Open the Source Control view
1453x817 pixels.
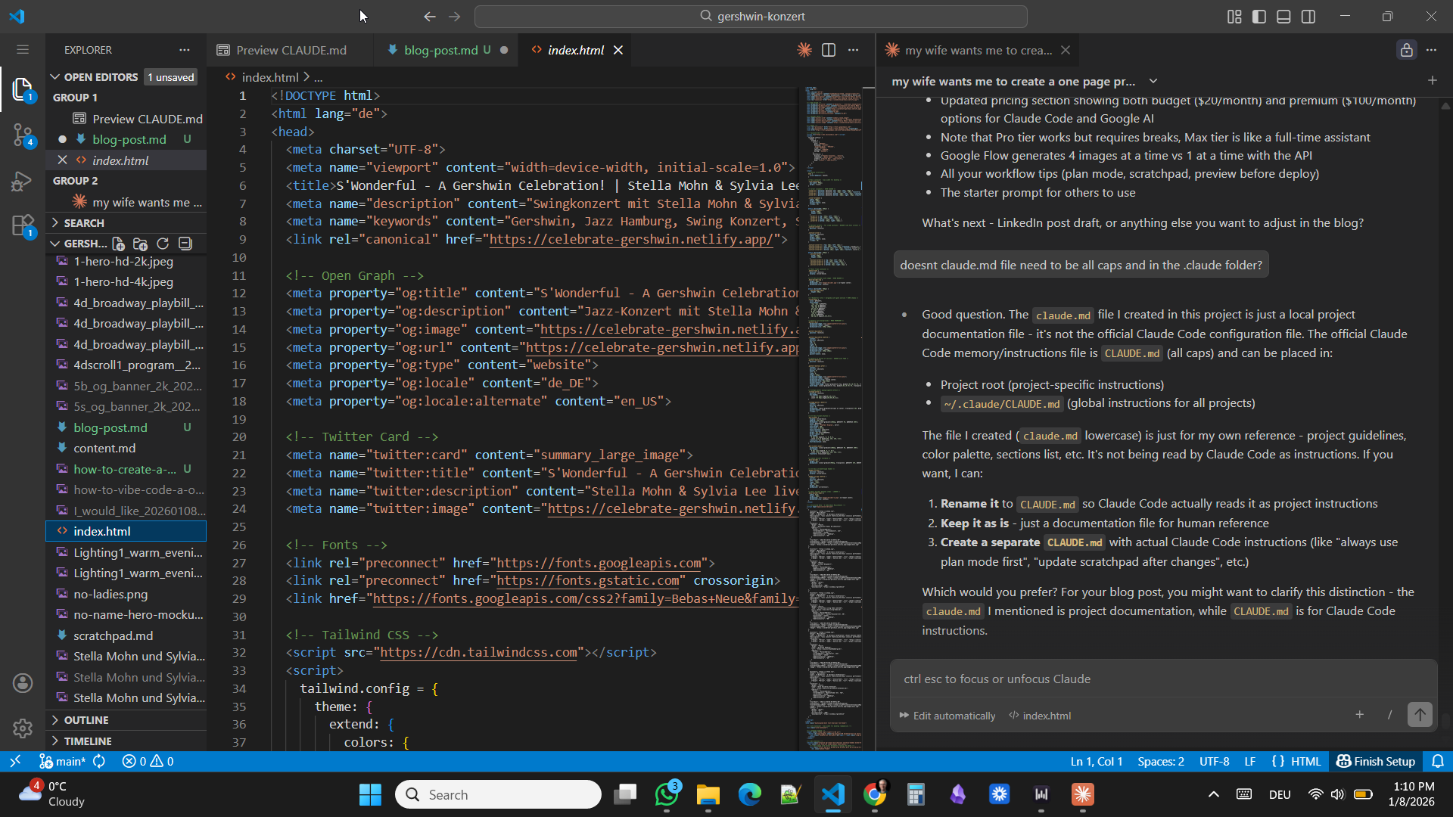pyautogui.click(x=23, y=135)
